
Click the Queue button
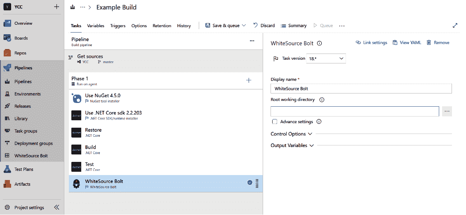point(323,26)
